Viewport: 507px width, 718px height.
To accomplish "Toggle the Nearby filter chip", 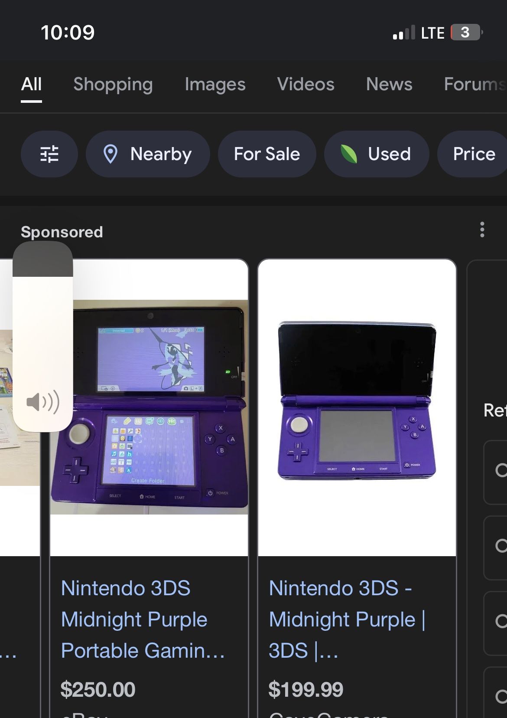I will (148, 154).
